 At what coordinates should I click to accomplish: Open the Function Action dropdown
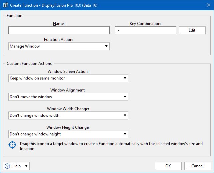[59, 46]
